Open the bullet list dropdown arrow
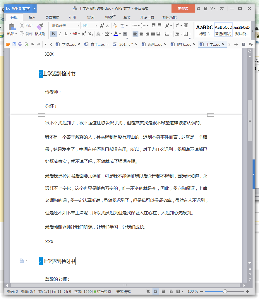The height and width of the screenshot is (299, 259). click(x=139, y=26)
